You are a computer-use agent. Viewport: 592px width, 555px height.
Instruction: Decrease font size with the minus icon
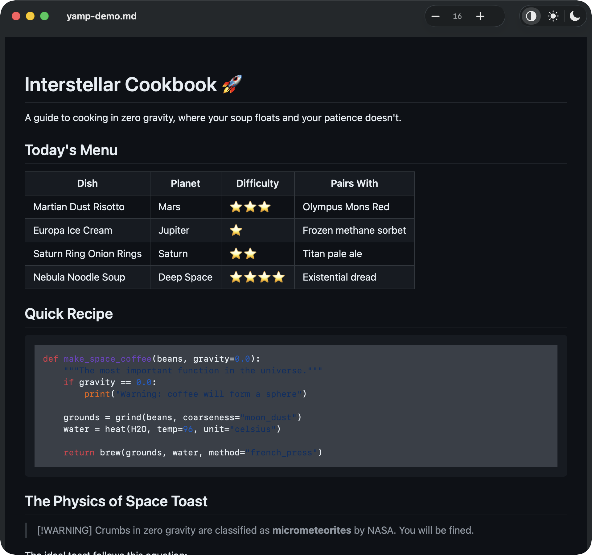click(435, 16)
